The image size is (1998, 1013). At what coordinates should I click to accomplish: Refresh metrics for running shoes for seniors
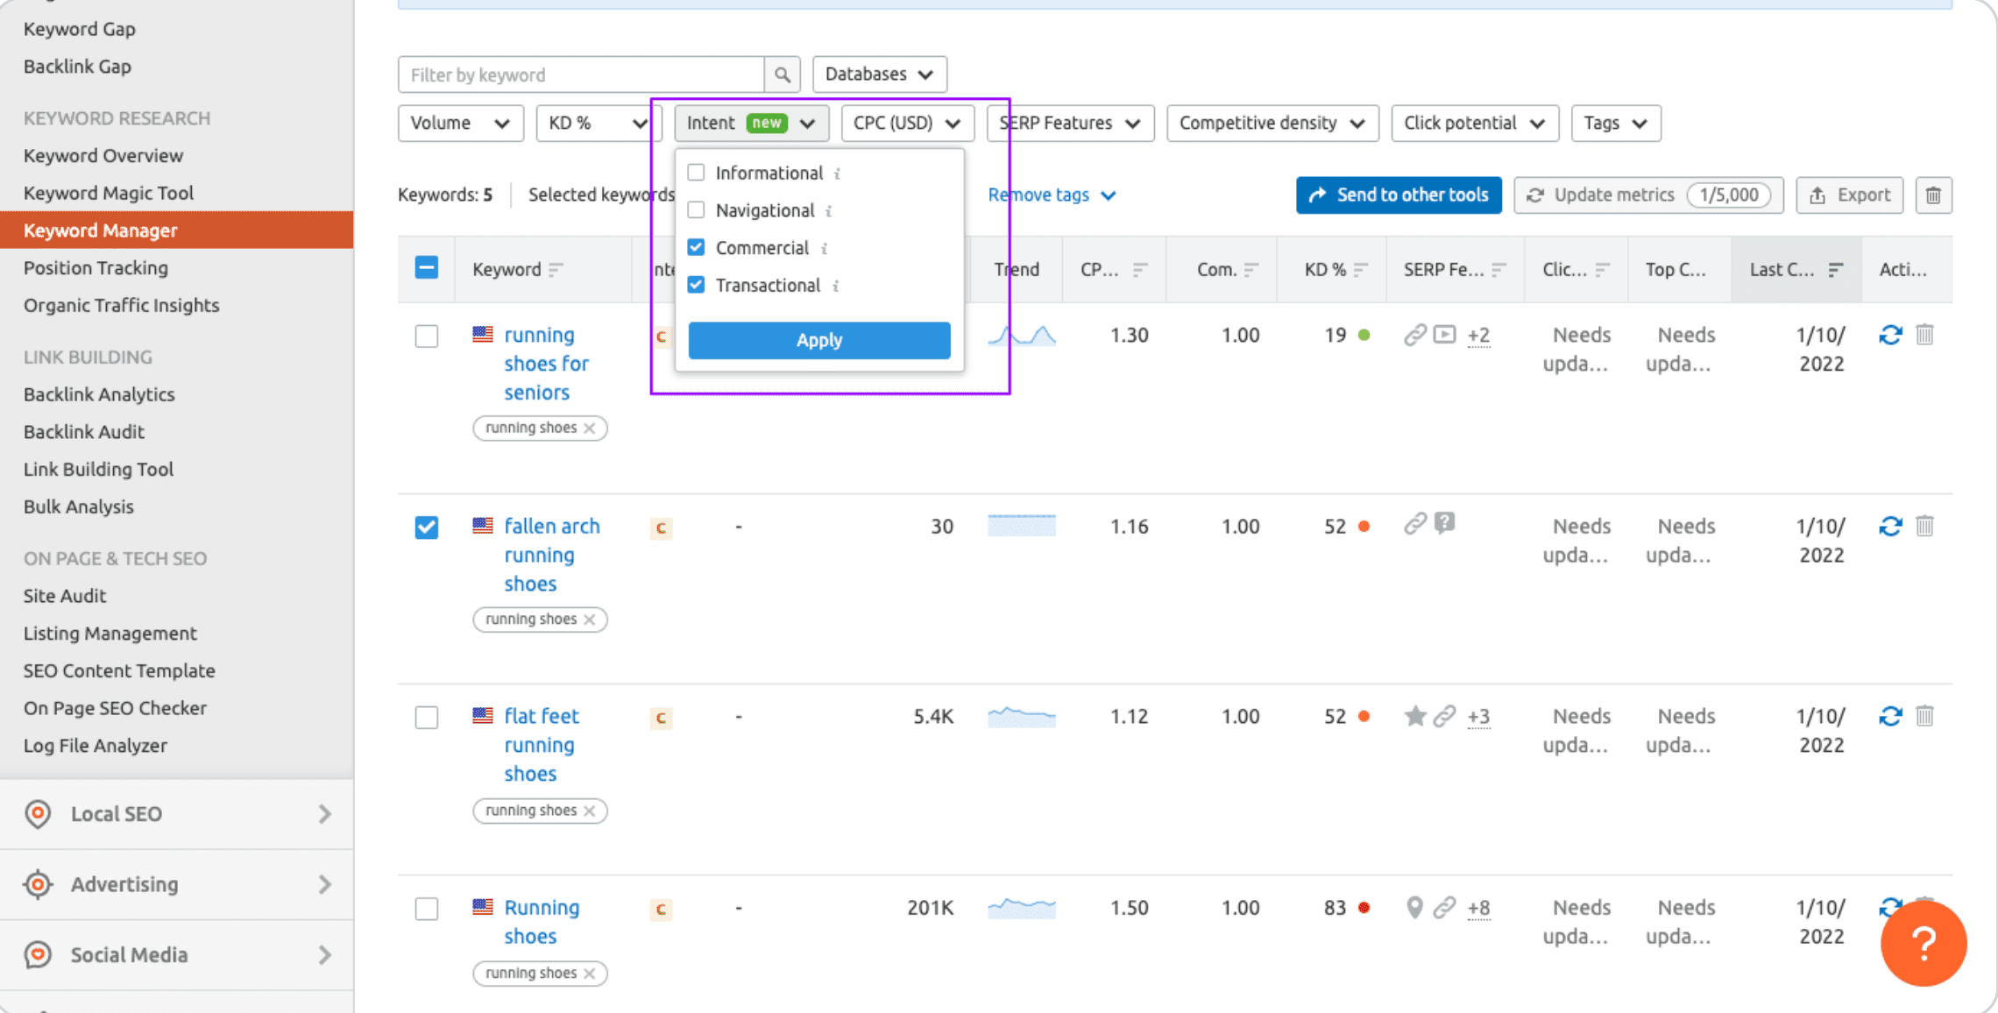1890,336
